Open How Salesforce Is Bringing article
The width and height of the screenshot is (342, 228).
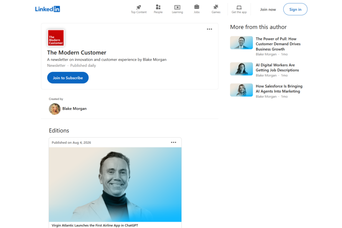279,89
